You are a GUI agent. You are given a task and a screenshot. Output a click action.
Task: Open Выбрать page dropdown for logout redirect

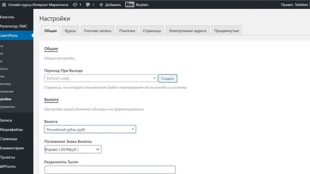[x=101, y=78]
